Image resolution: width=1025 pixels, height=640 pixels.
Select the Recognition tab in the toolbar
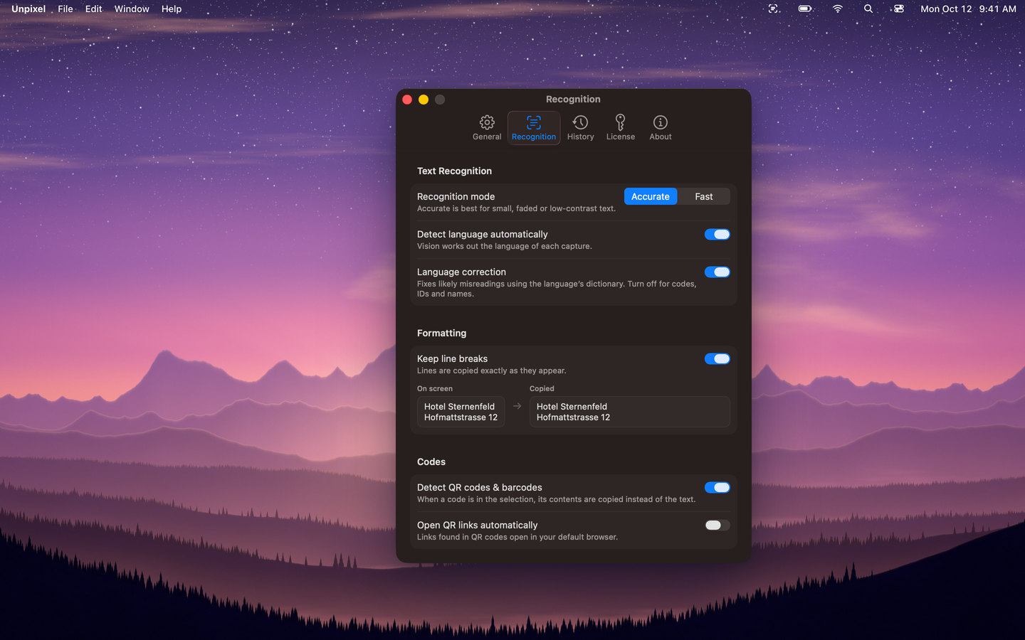534,128
